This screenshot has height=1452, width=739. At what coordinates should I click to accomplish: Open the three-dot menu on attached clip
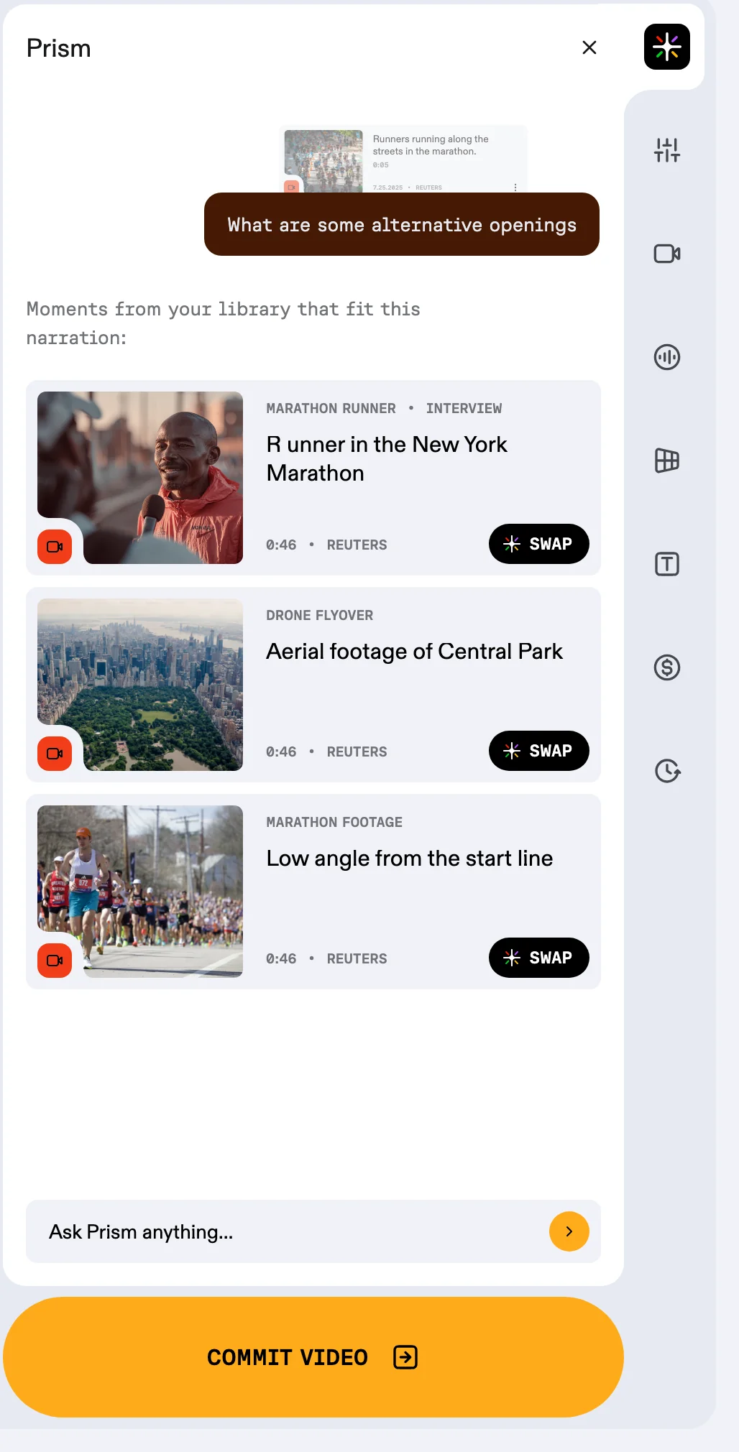point(515,187)
